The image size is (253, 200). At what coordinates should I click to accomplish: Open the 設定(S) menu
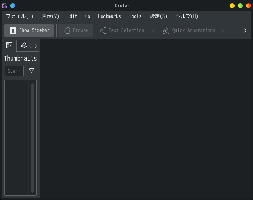coord(159,16)
